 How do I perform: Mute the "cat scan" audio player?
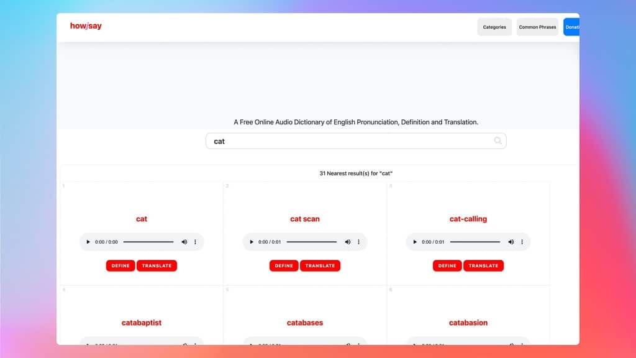click(348, 242)
